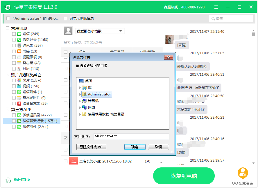The width and height of the screenshot is (258, 188).
Task: Select the 网络 network icon in dialog
Action: [x=84, y=107]
